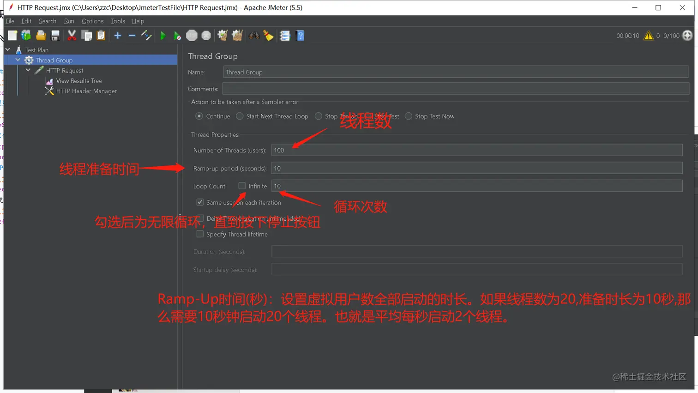Select View Results Tree item
Screen dimensions: 698x393
point(79,81)
